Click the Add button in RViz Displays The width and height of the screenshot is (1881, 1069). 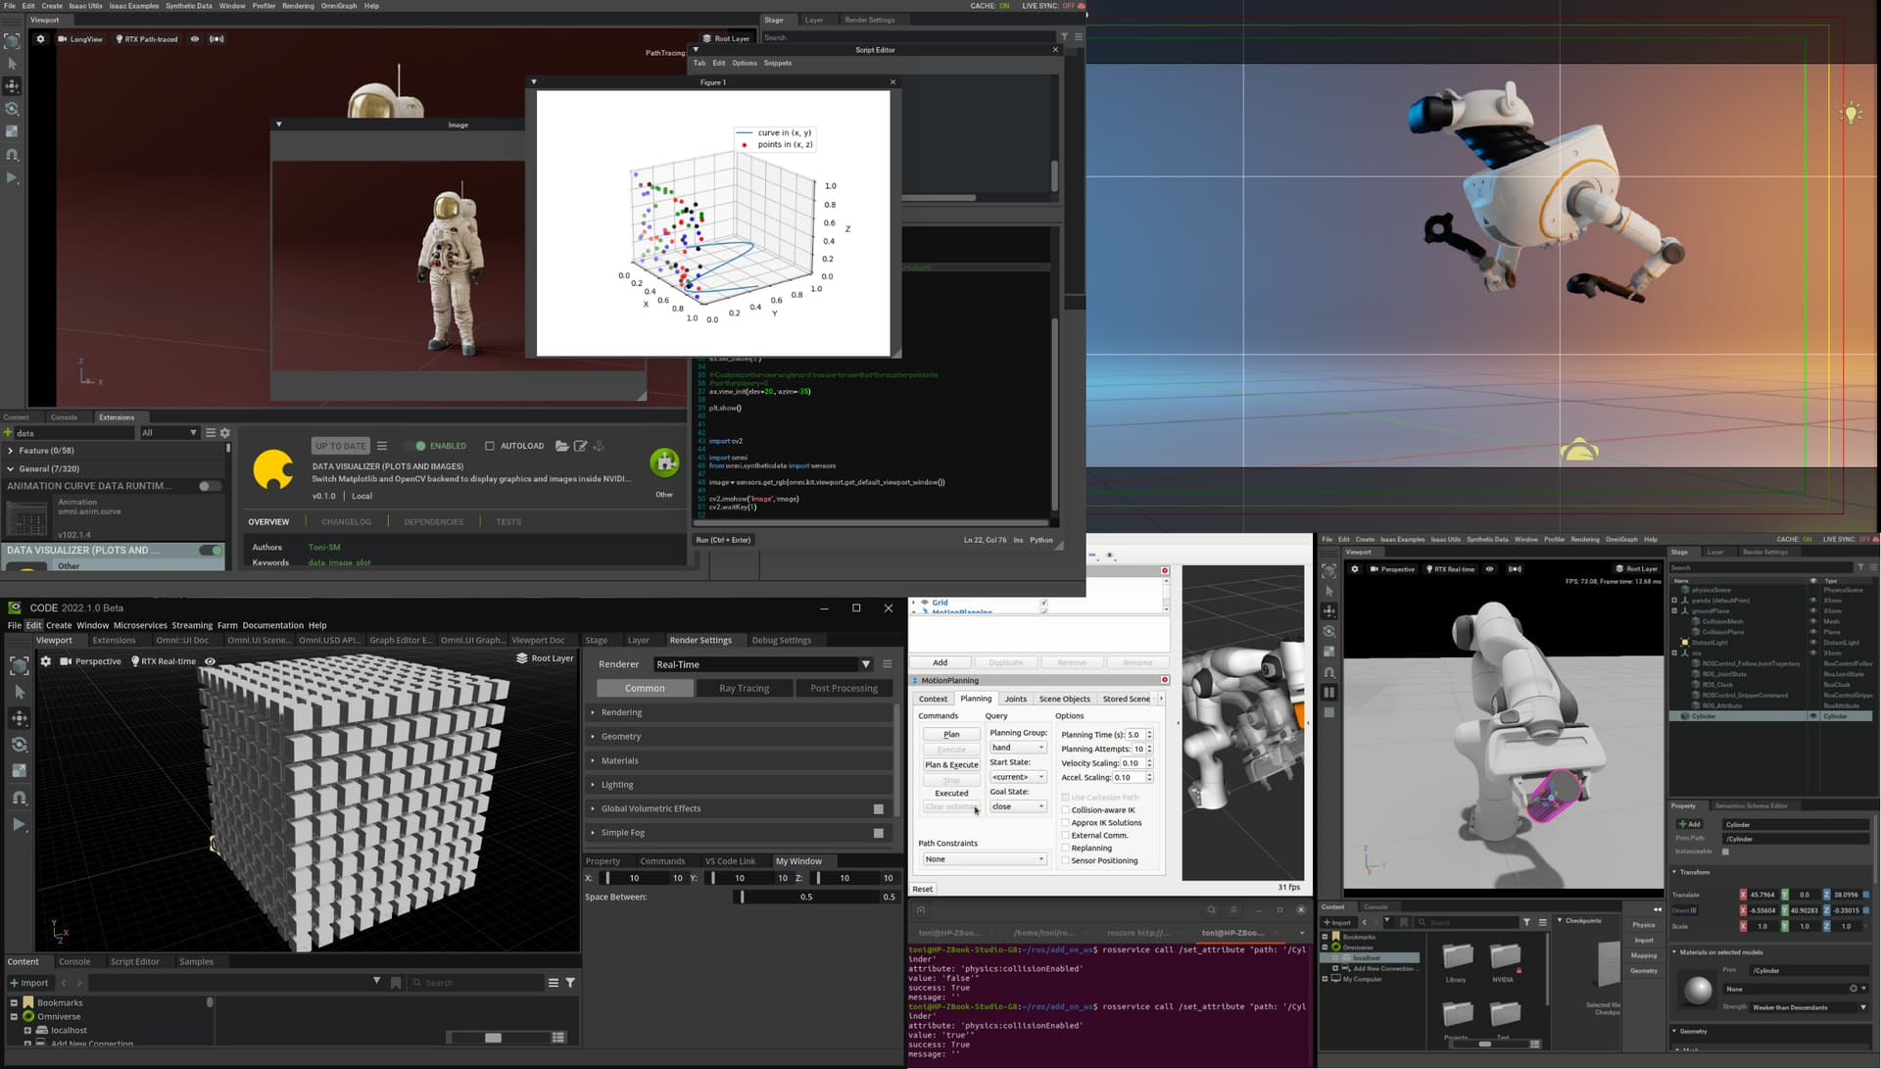(940, 663)
